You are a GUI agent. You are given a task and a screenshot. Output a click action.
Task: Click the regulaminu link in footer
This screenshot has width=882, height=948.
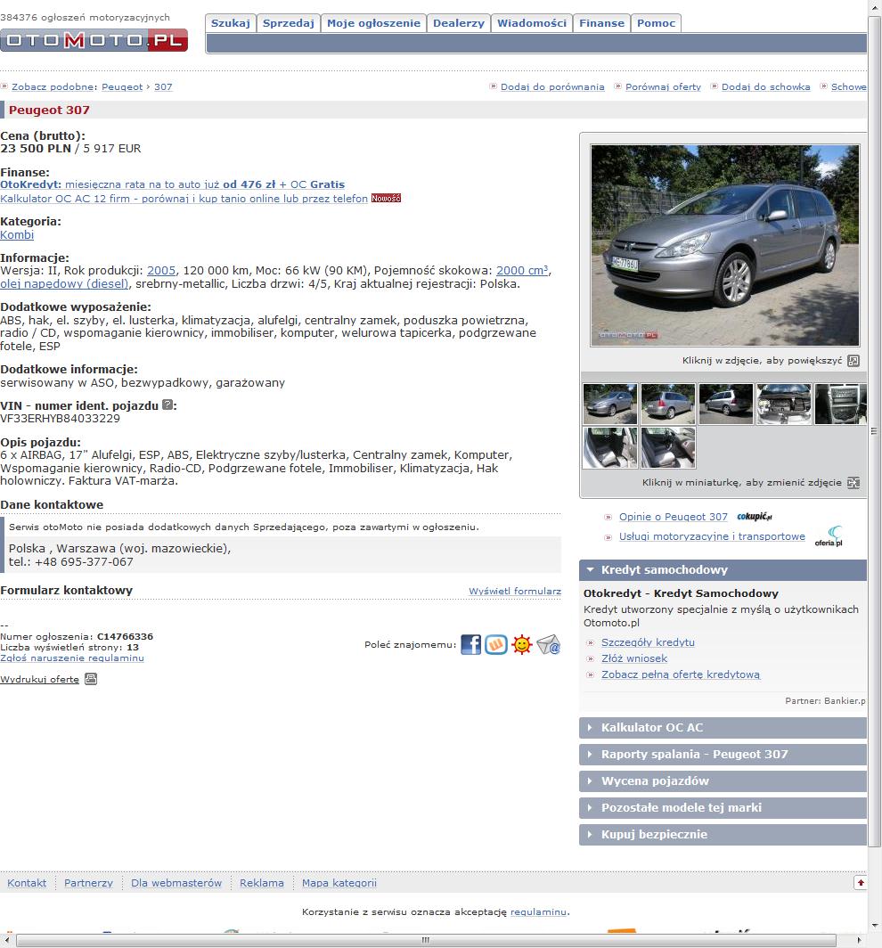(539, 911)
